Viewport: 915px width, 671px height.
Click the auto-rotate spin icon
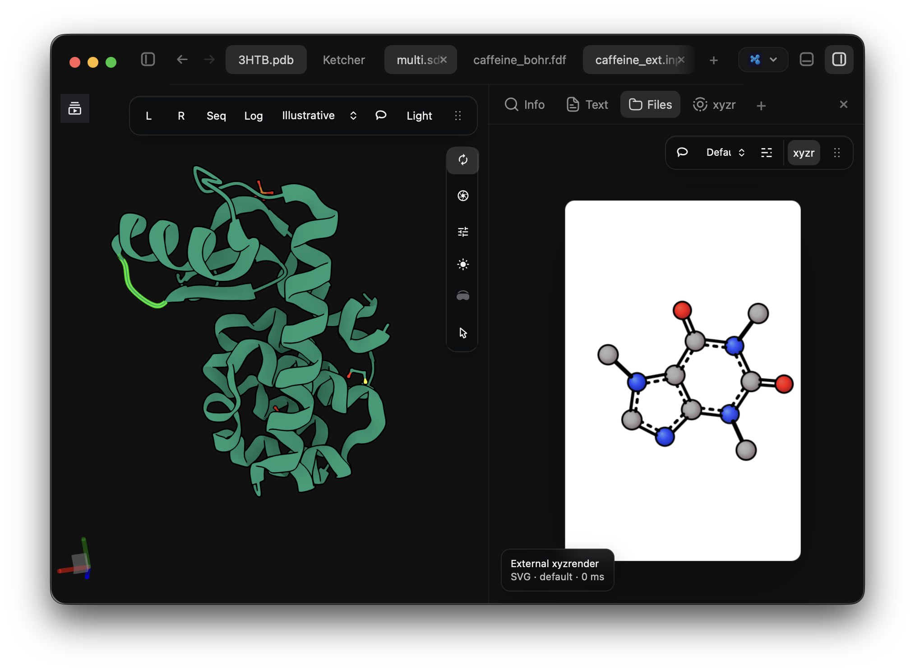(x=462, y=160)
